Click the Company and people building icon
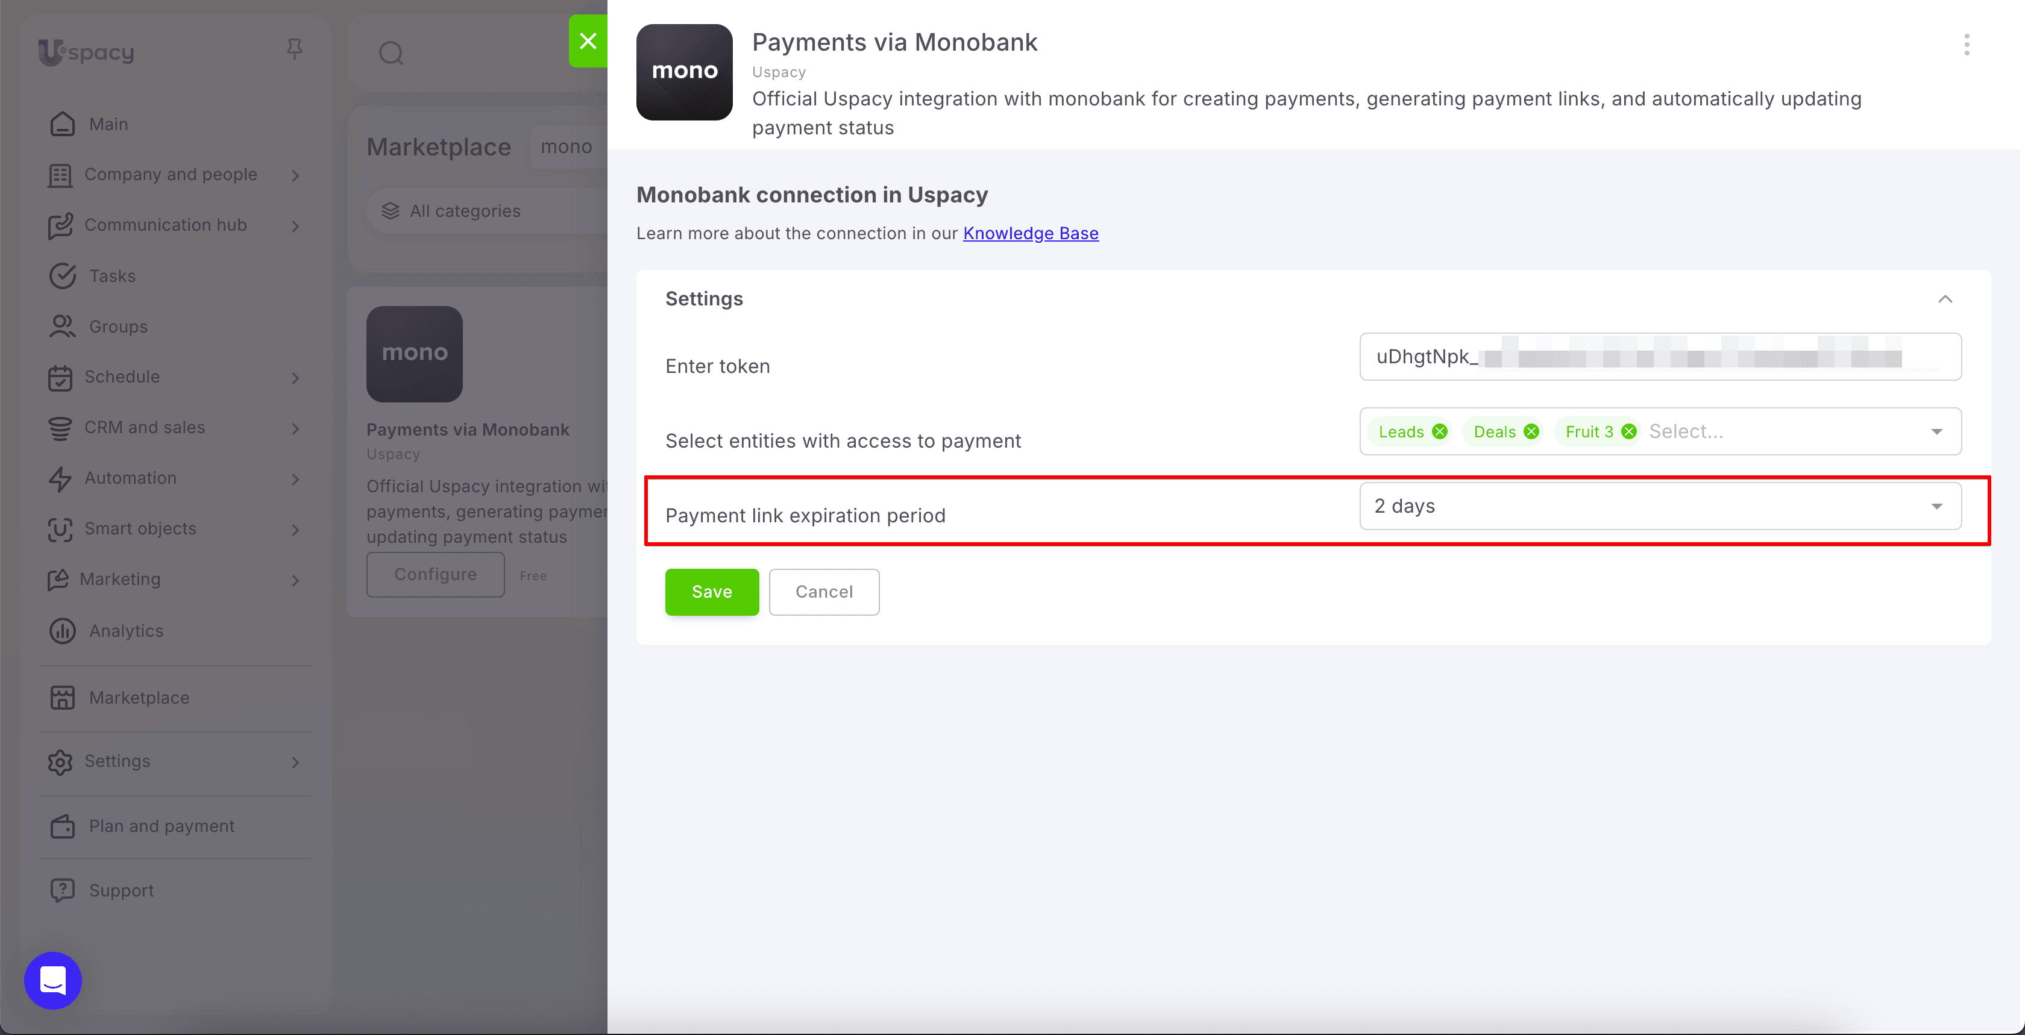The width and height of the screenshot is (2025, 1035). 60,175
